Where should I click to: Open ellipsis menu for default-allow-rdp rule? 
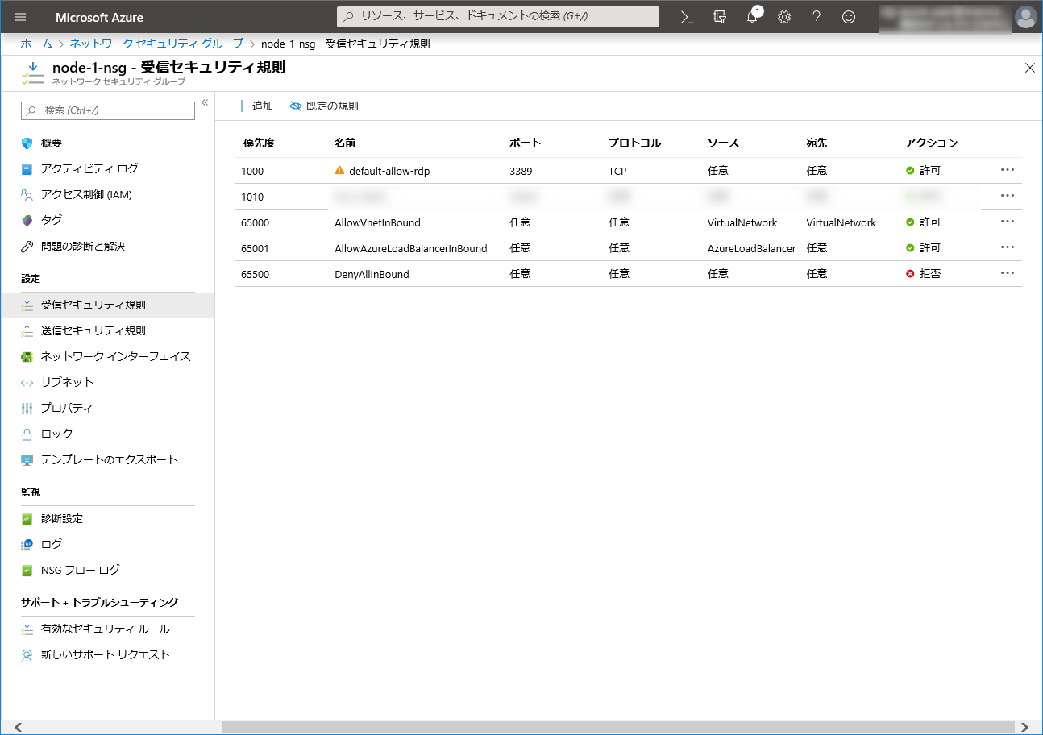pyautogui.click(x=1007, y=170)
